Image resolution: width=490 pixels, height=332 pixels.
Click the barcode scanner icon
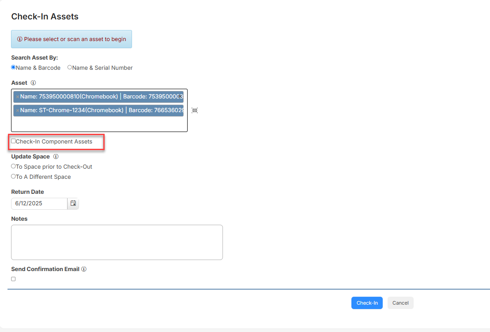(194, 110)
